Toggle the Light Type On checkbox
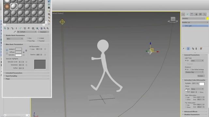This screenshot has width=209, height=117. click(x=186, y=60)
